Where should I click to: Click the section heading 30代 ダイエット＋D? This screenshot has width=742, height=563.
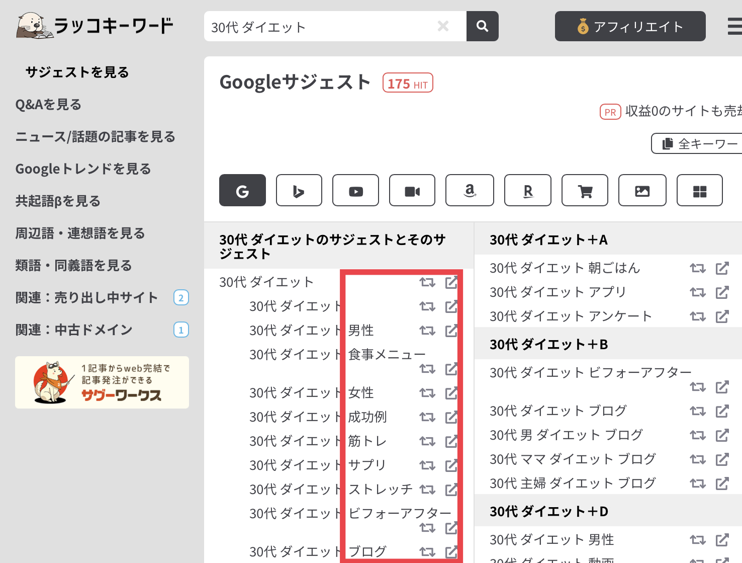549,512
